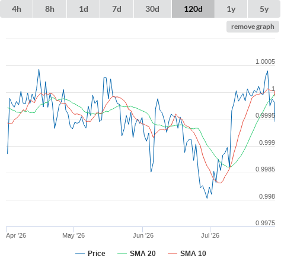
Task: Show the 1d chart range
Action: point(84,9)
